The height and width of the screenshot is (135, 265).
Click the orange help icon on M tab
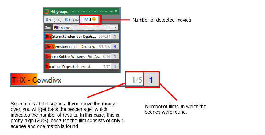(94, 19)
